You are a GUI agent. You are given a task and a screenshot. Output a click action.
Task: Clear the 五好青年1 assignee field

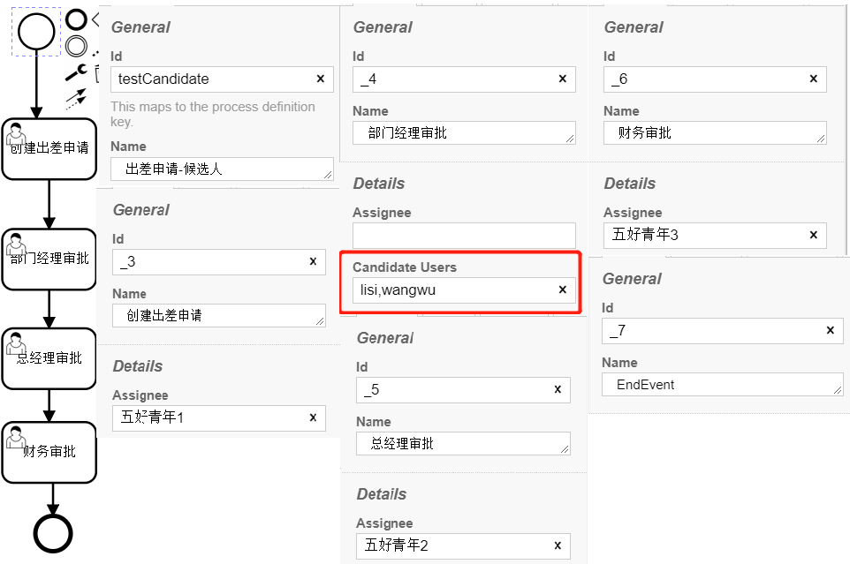click(313, 417)
